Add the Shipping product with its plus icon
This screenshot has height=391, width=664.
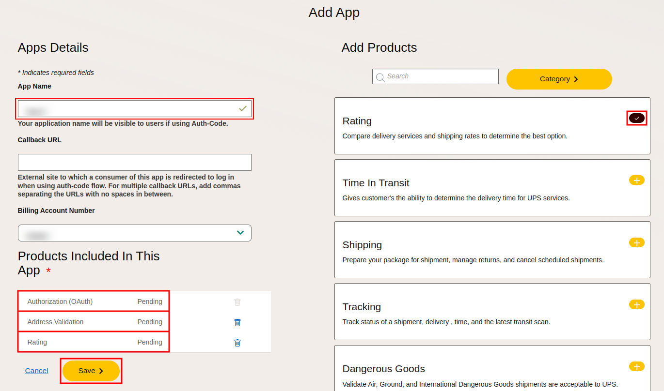636,242
